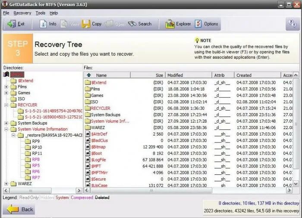Expand the Films folder in tree
The height and width of the screenshot is (218, 302).
pyautogui.click(x=6, y=87)
